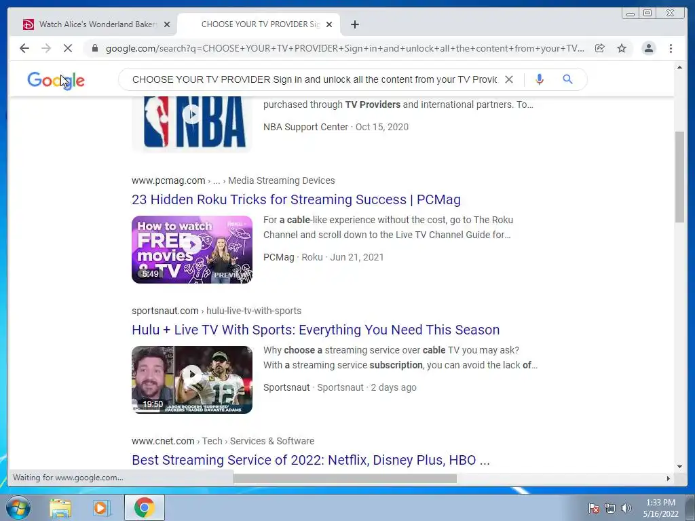Click the blue search magnifier icon

click(568, 79)
